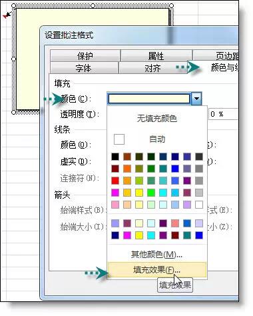This screenshot has height=316, width=253.
Task: Choose the bright green swatch
Action: (x=151, y=193)
